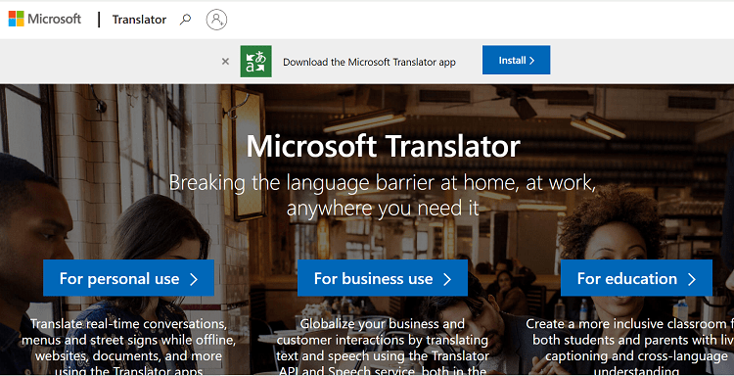Click 'Translate real-time conversations' description text
This screenshot has width=734, height=376.
click(x=129, y=348)
